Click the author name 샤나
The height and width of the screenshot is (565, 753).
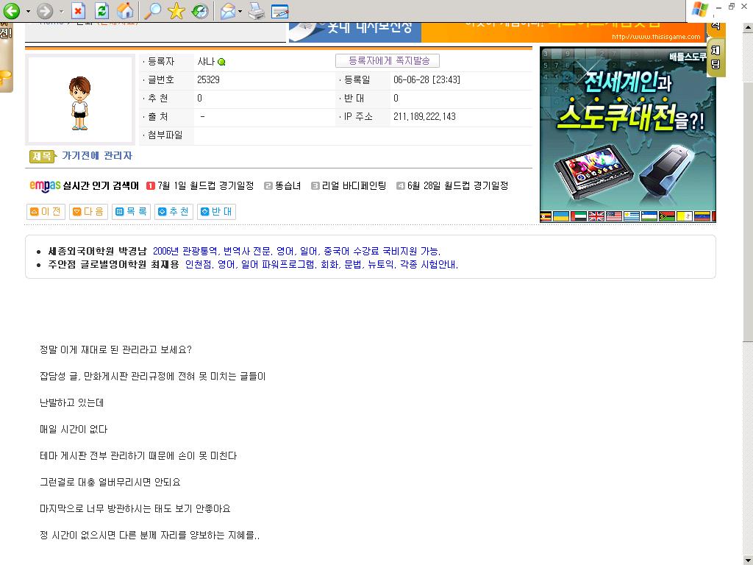(x=206, y=62)
